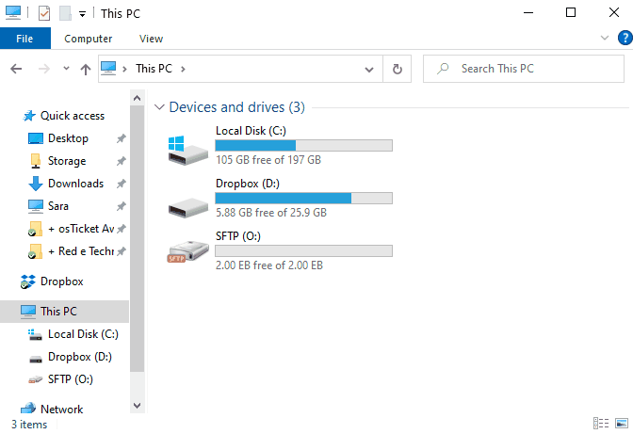This screenshot has width=633, height=434.
Task: Click the Downloads blue arrow icon
Action: point(36,184)
